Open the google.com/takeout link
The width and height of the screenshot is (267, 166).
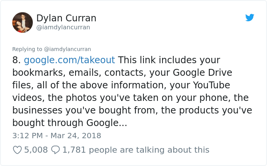tap(69, 60)
